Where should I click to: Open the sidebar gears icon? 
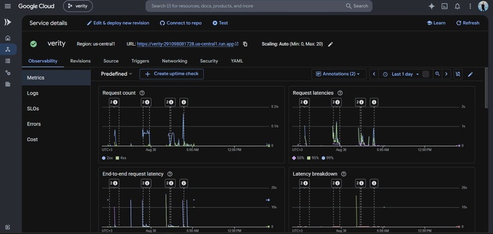[8, 73]
